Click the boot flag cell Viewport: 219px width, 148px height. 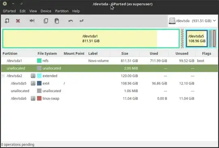pyautogui.click(x=201, y=61)
